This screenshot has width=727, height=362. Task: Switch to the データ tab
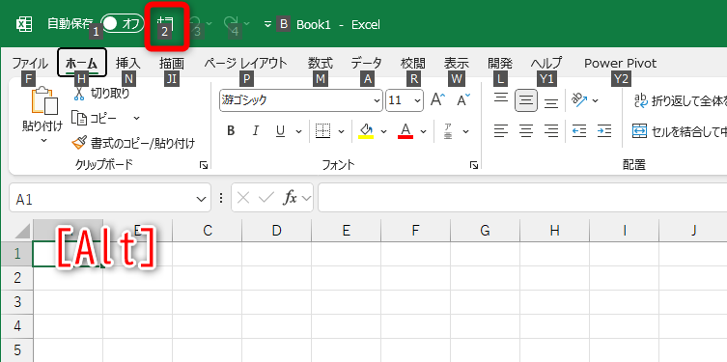coord(366,63)
